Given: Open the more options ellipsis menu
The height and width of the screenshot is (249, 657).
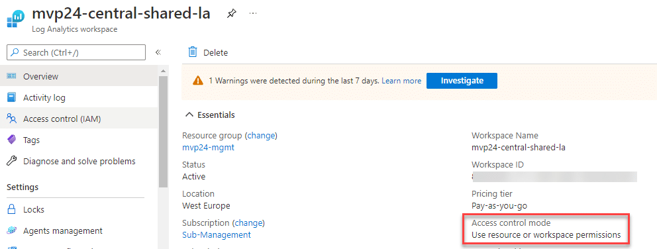Looking at the screenshot, I should tap(252, 13).
